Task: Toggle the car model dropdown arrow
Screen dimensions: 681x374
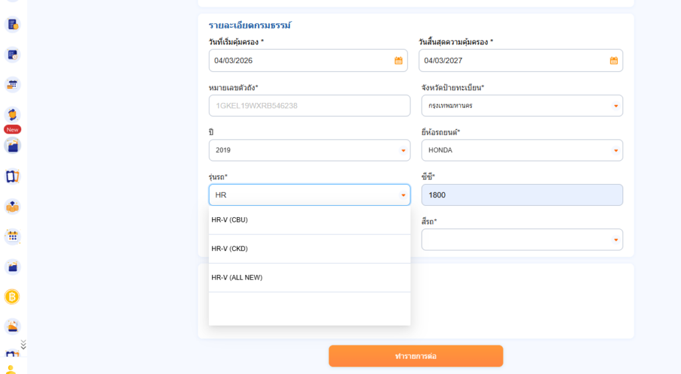Action: [403, 195]
